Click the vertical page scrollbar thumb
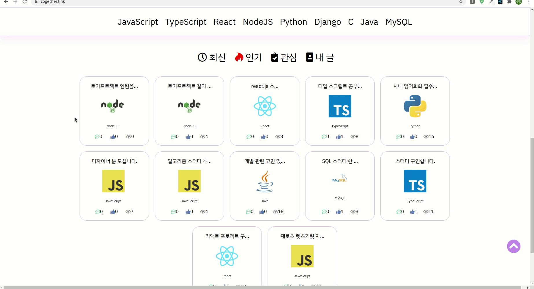The height and width of the screenshot is (289, 534). coord(532,196)
